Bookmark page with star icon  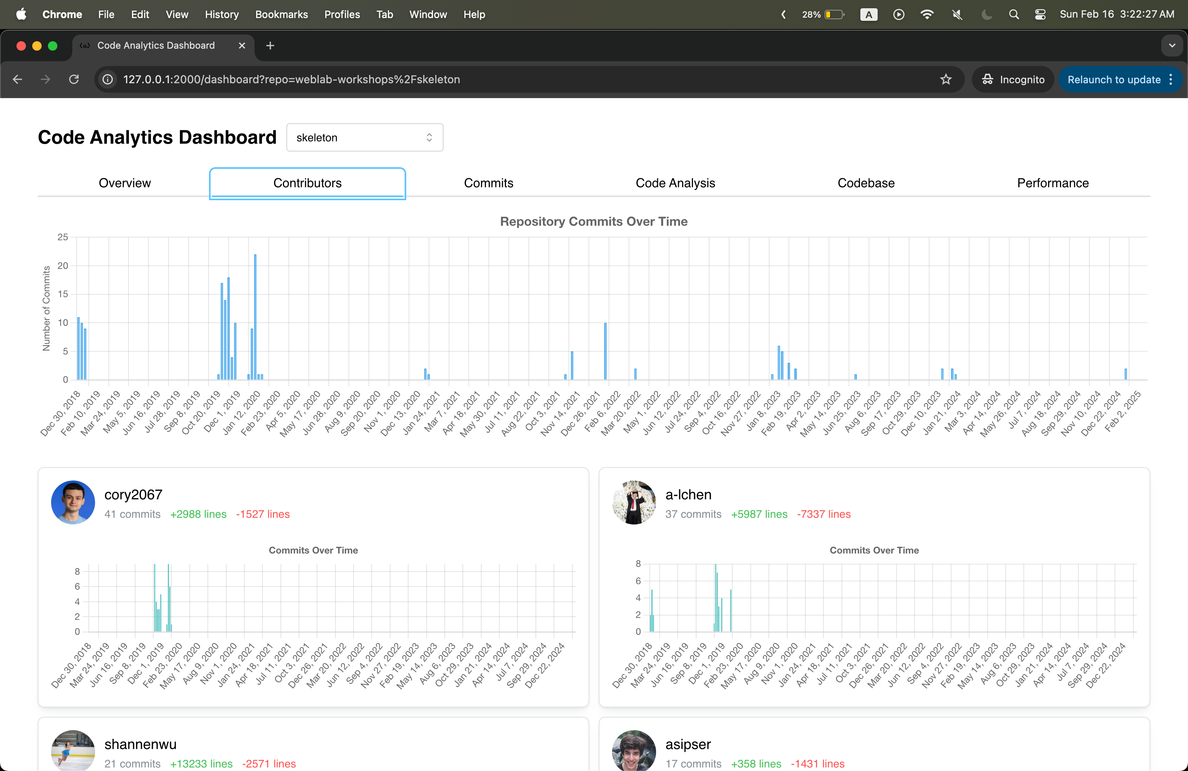pyautogui.click(x=945, y=79)
